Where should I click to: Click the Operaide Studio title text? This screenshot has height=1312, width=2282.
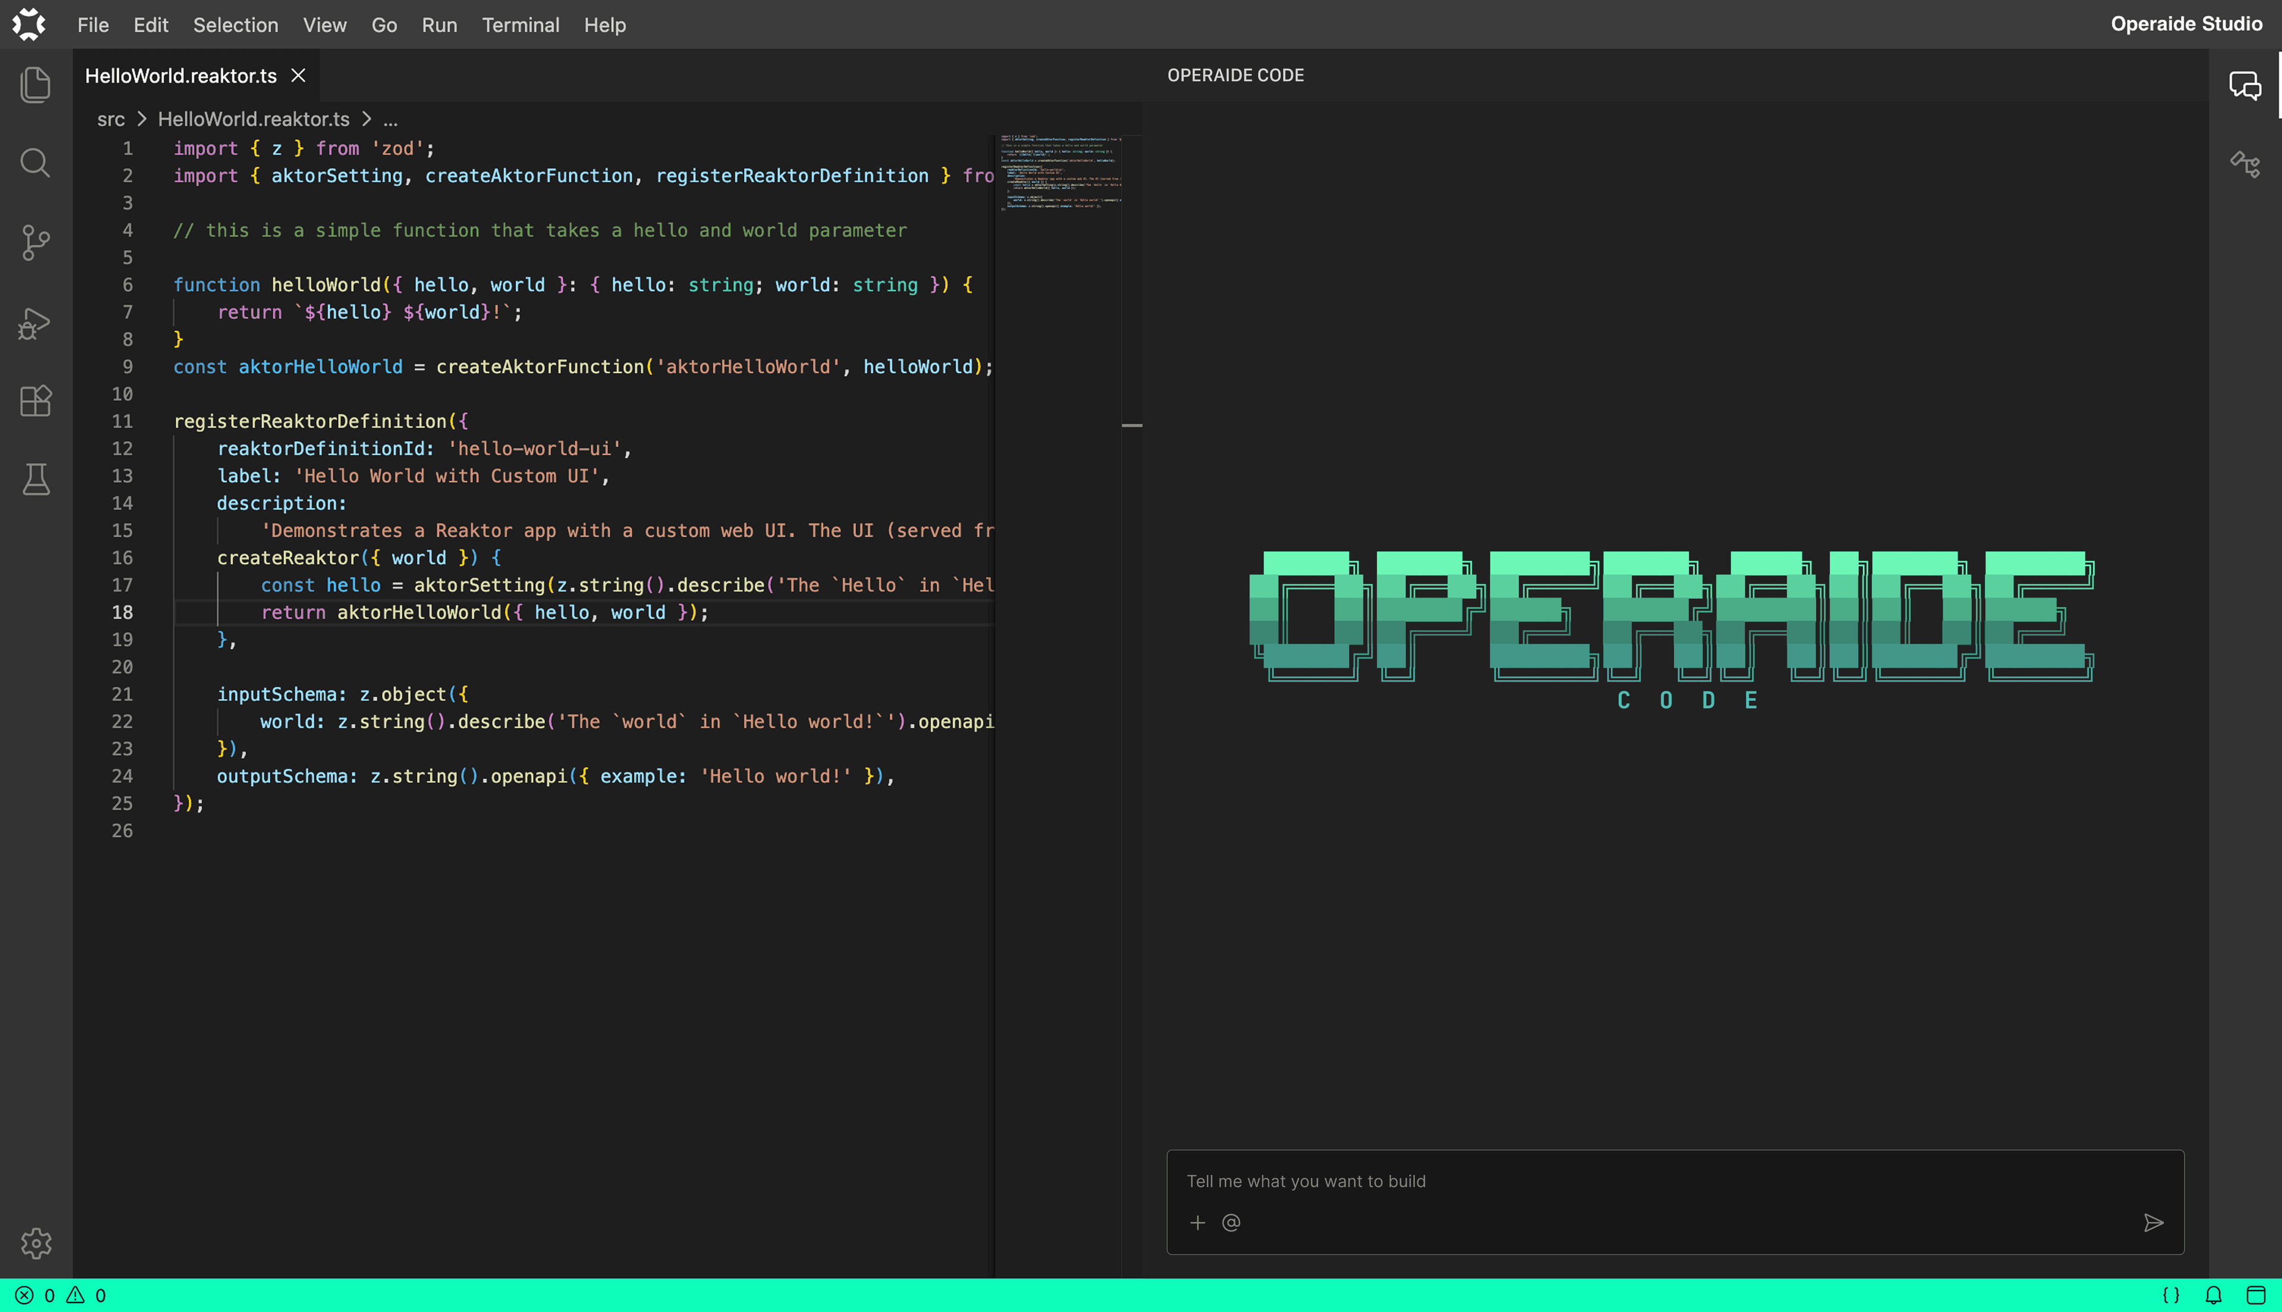pyautogui.click(x=2186, y=24)
